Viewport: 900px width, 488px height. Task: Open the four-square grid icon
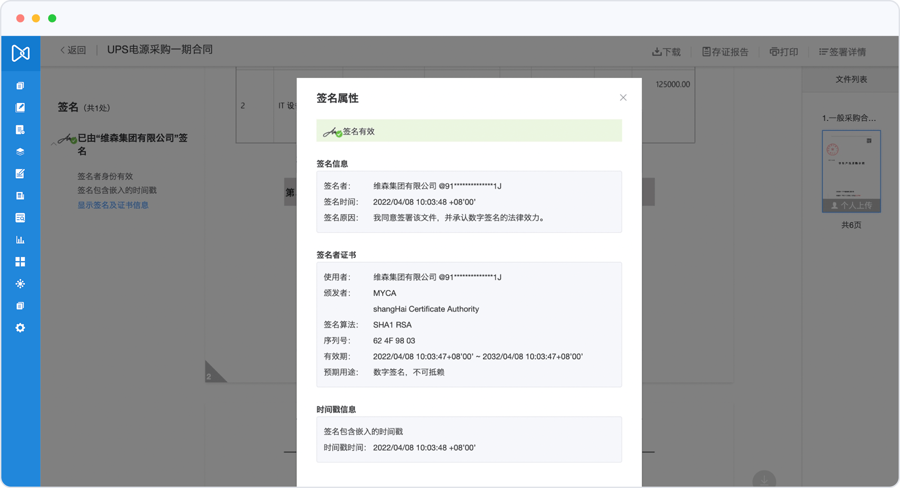(20, 262)
